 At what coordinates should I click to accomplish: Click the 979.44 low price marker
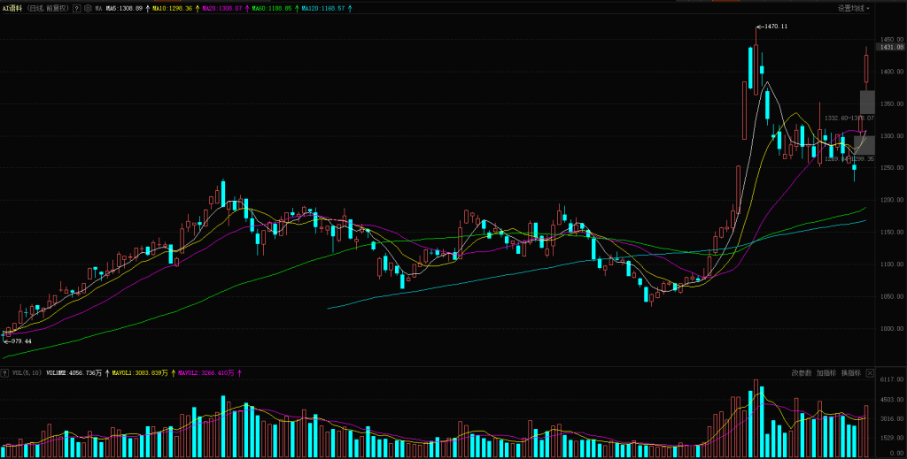[x=19, y=341]
